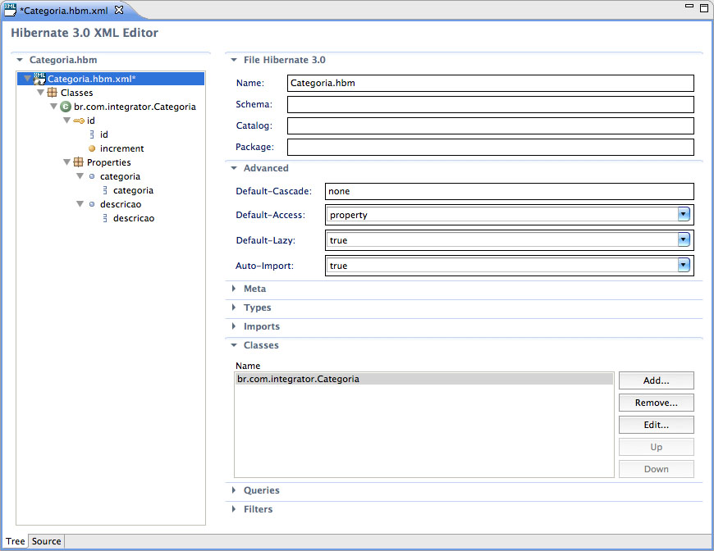Viewport: 714px width, 551px height.
Task: Select the *Categoria.hbm.xml editor tab
Action: click(64, 10)
